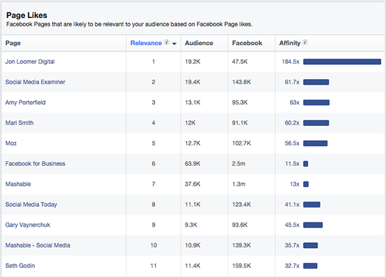Select the 143.8K Facebook value
This screenshot has height=277, width=386.
tap(241, 82)
